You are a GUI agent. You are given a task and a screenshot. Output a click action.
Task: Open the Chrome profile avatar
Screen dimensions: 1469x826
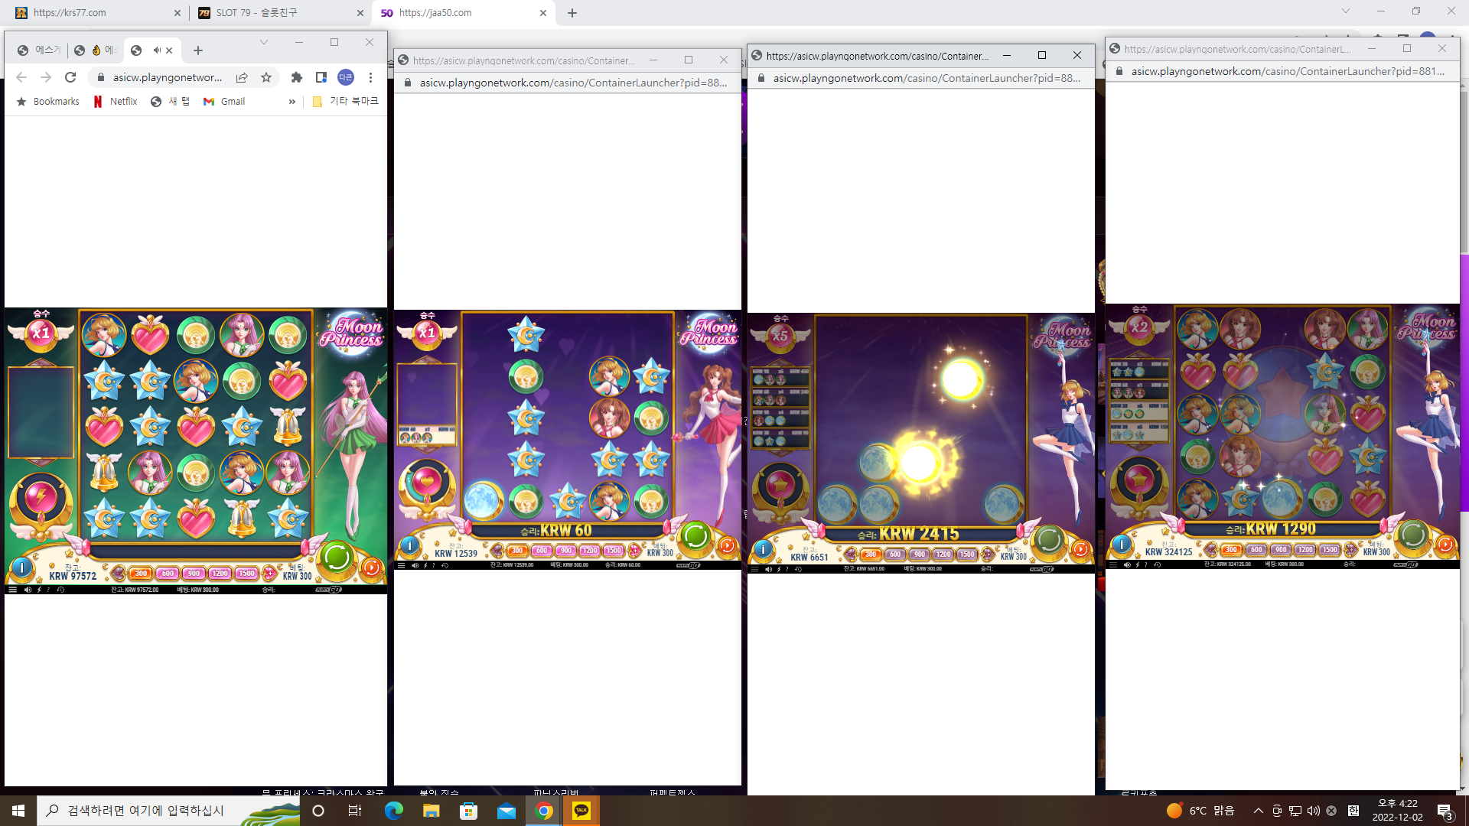coord(346,77)
